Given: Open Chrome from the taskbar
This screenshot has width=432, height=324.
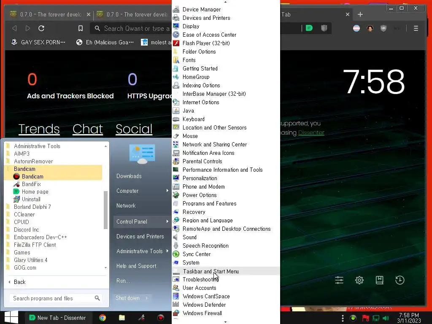Looking at the screenshot, I should [103, 318].
